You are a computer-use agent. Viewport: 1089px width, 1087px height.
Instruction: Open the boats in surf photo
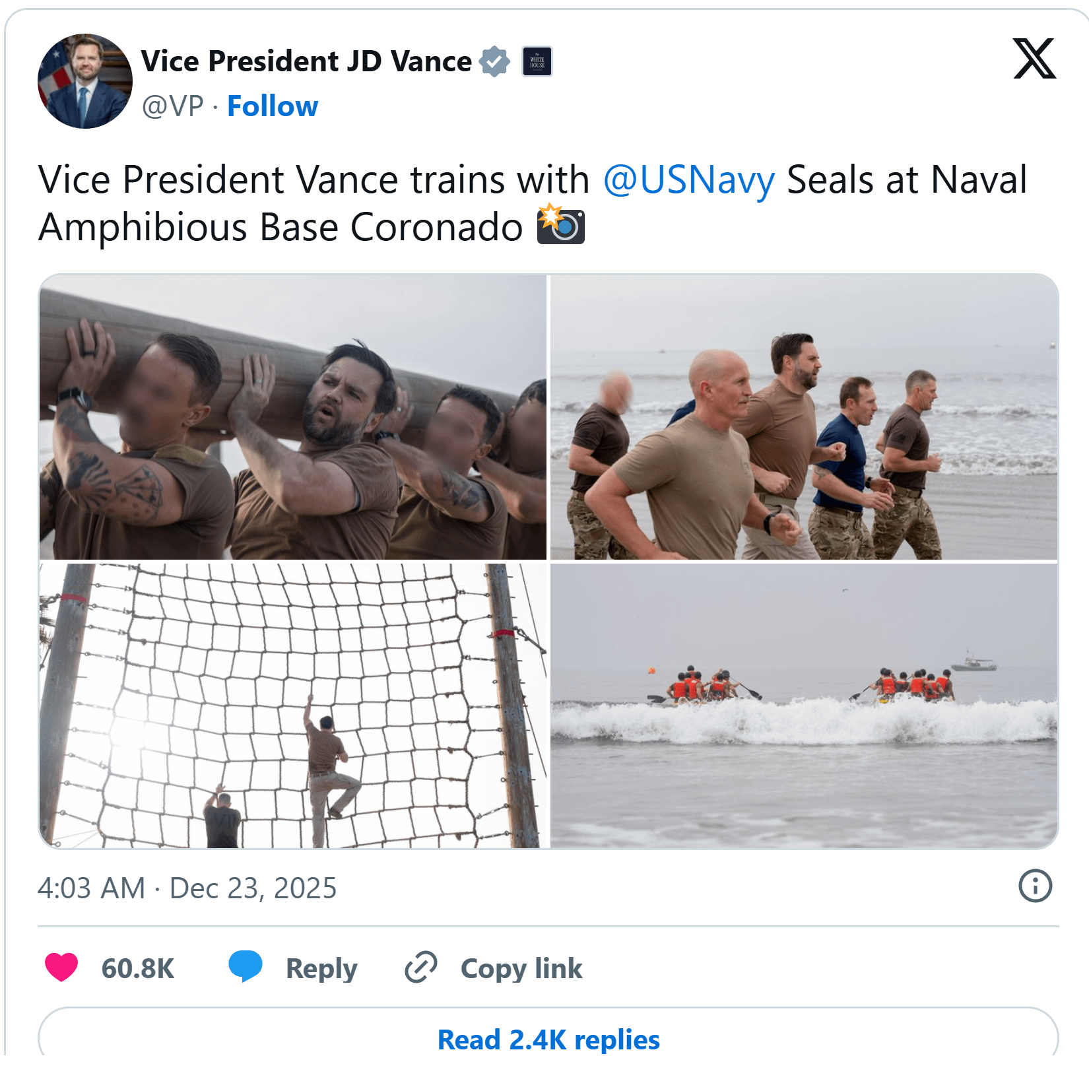804,705
